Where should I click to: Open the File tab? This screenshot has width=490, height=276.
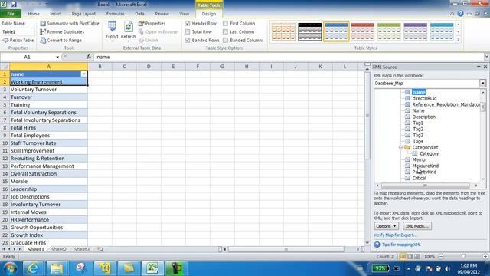pos(11,14)
